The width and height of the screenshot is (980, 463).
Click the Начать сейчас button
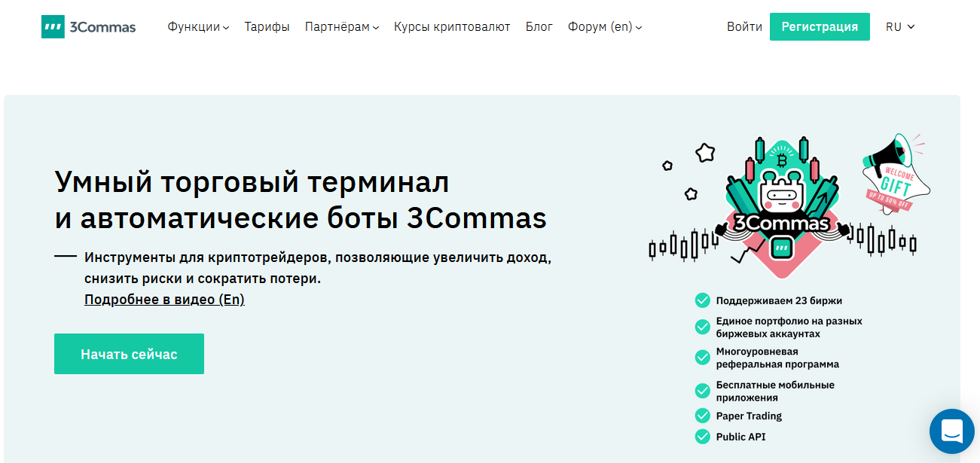129,354
